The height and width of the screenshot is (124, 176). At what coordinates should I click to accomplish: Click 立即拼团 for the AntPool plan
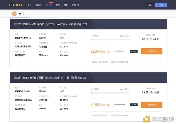coord(152,105)
